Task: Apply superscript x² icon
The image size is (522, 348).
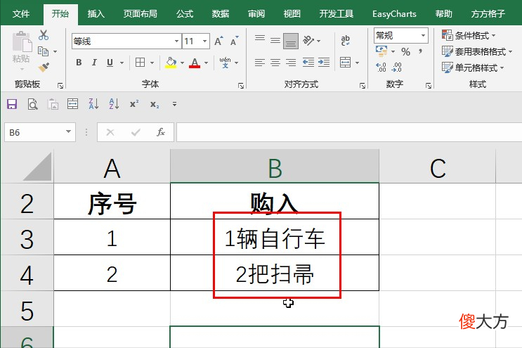Action: tap(134, 104)
